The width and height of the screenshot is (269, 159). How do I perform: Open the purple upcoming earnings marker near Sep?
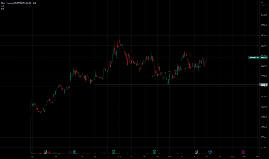coord(244,151)
